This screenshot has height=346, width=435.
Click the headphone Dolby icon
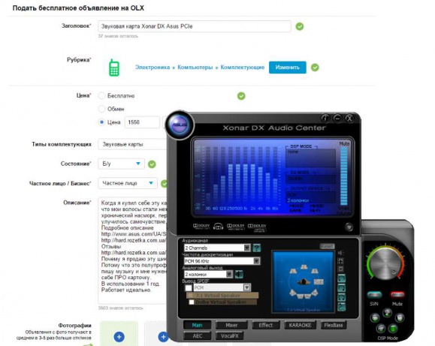pos(218,227)
